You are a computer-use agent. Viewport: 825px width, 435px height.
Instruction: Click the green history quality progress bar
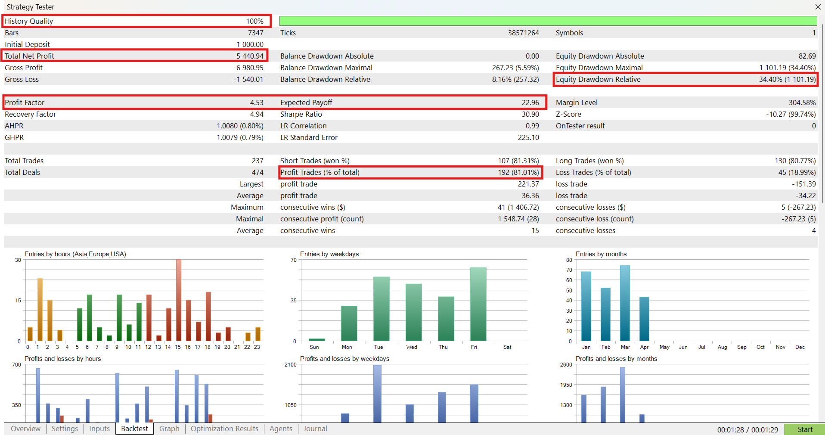[548, 21]
